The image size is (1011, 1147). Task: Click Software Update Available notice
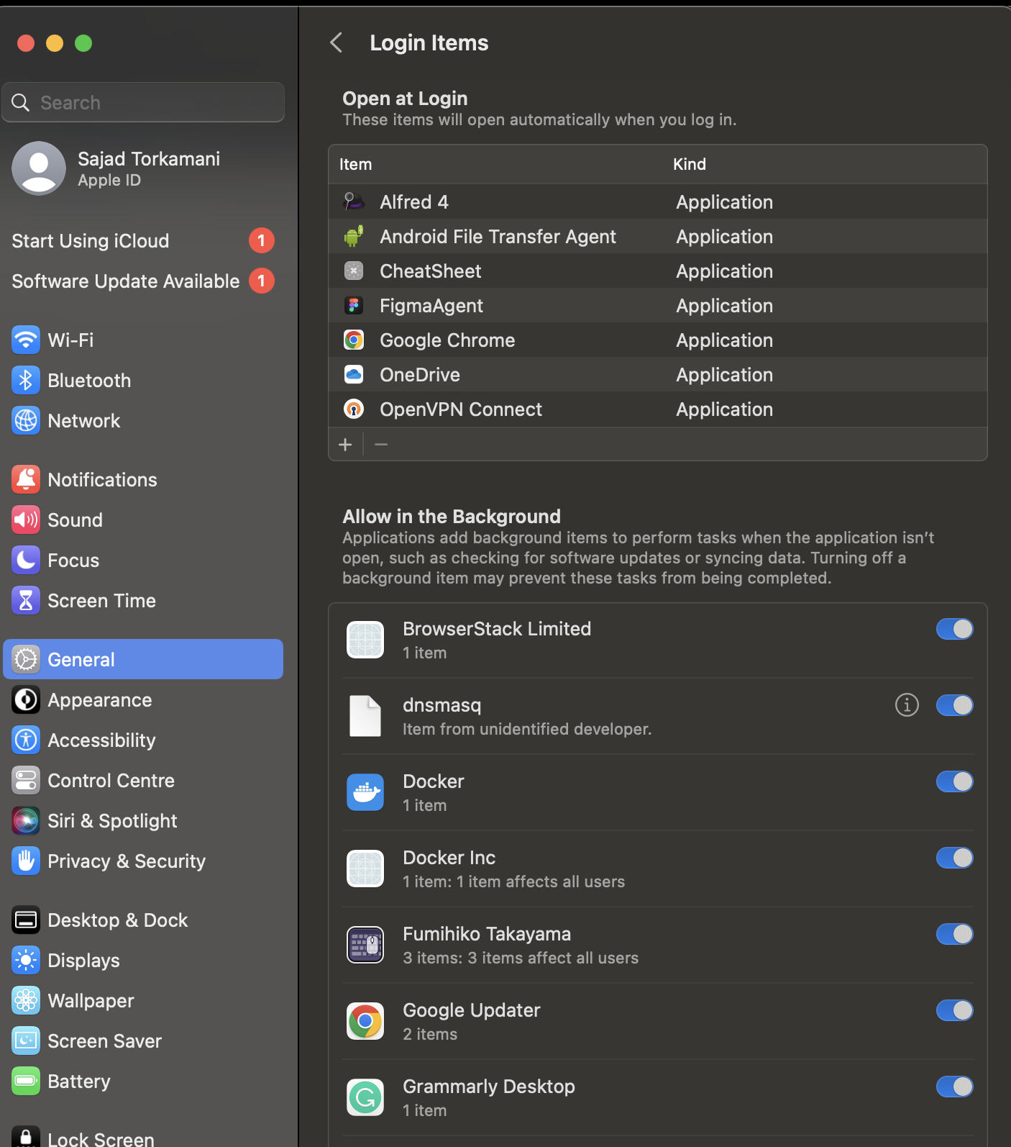[x=126, y=281]
